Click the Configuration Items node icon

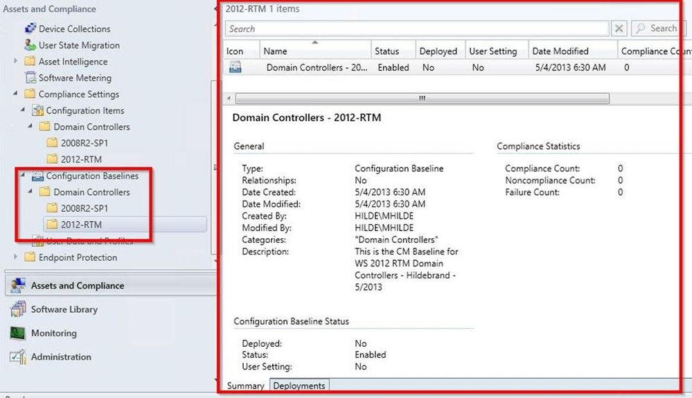point(38,110)
